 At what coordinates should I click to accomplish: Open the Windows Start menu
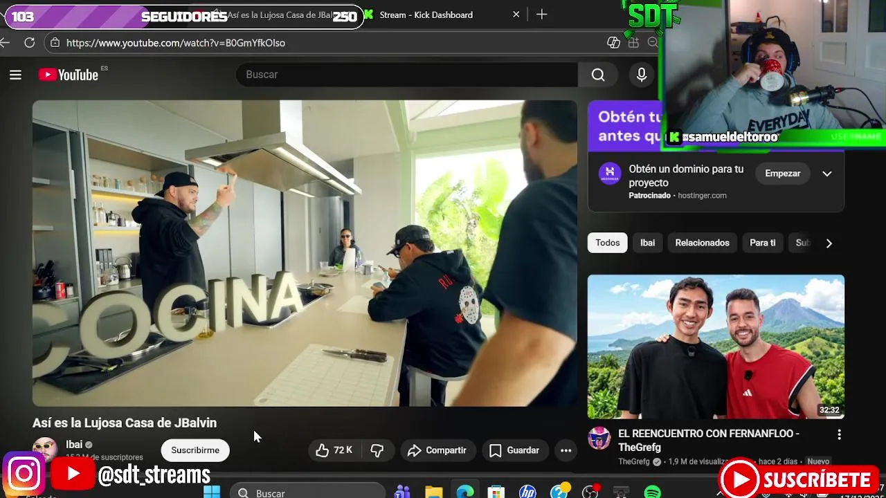click(x=212, y=492)
